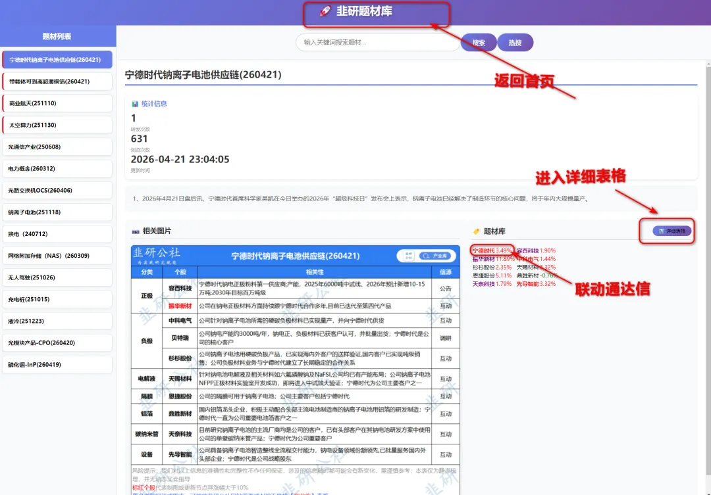Click the 搜索 search button

[x=479, y=43]
